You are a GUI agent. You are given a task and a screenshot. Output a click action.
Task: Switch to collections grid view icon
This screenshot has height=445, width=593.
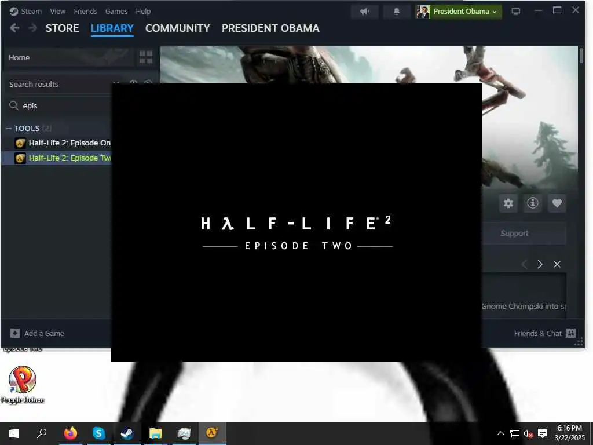146,57
